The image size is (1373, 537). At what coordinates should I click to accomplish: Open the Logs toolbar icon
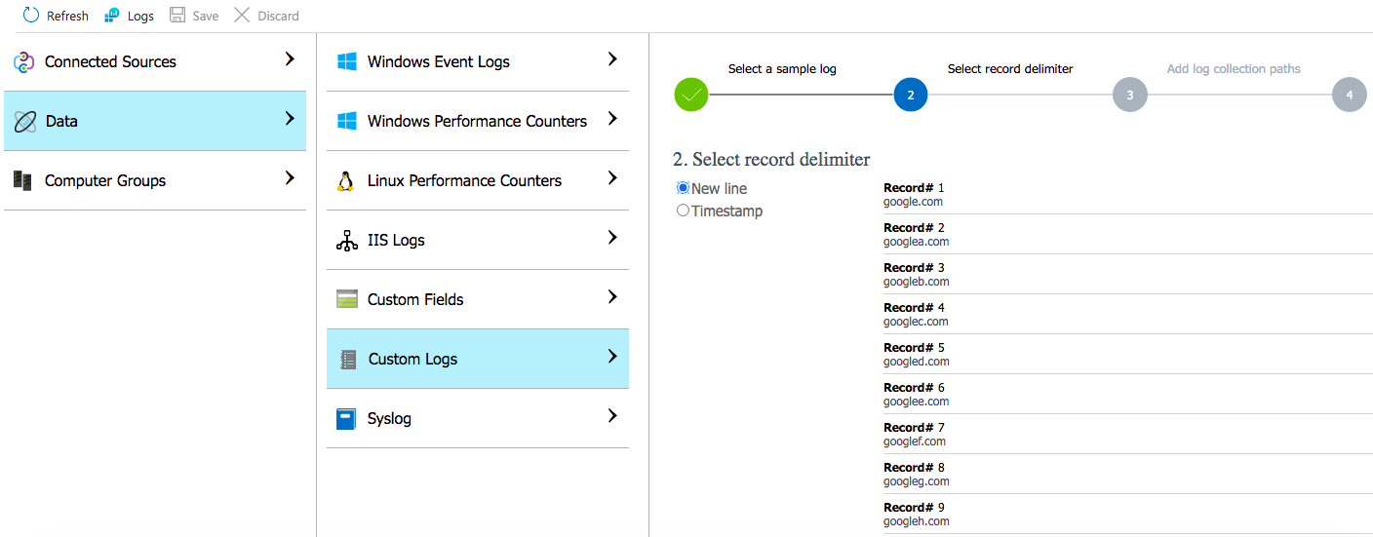pos(112,16)
